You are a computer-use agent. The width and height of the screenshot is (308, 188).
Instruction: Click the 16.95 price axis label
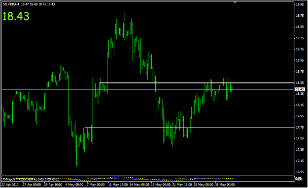click(300, 172)
